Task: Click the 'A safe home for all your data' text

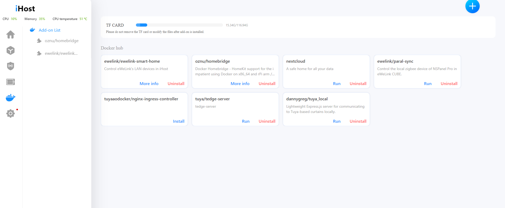Action: pos(310,69)
